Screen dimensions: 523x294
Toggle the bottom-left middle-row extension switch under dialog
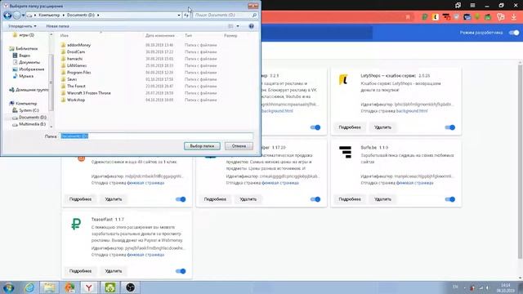(x=181, y=199)
